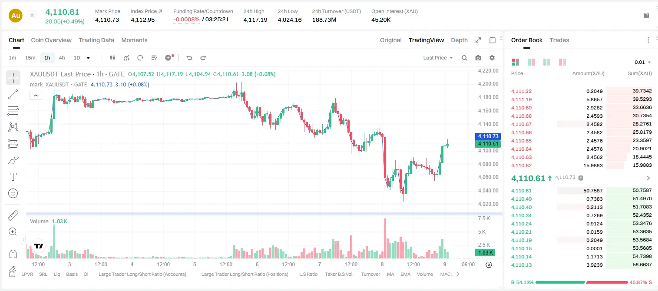Select the ruler measure tool

coord(13,215)
